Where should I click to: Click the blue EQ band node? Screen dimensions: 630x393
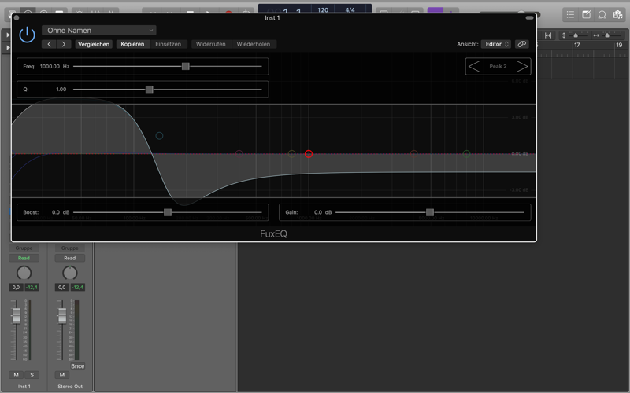tap(159, 136)
